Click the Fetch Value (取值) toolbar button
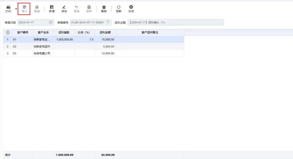The height and width of the screenshot is (159, 293). pos(37,9)
